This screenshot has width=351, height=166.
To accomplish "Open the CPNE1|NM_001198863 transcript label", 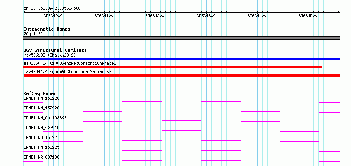I will 45,118.
